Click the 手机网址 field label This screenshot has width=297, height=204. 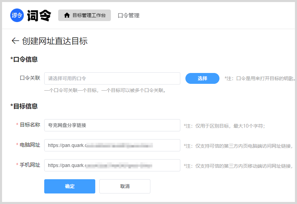coord(30,165)
